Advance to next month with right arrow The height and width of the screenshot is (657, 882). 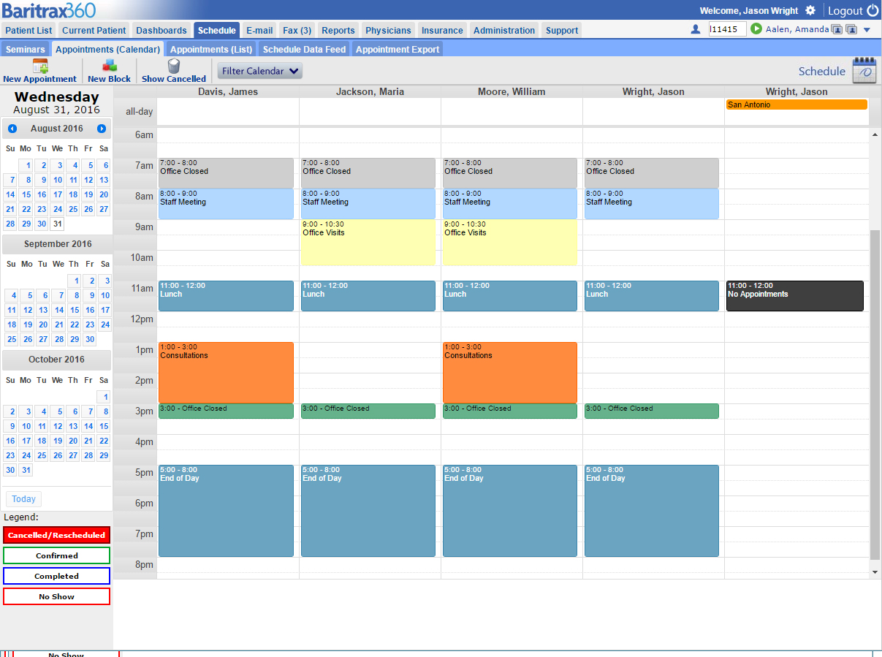102,129
